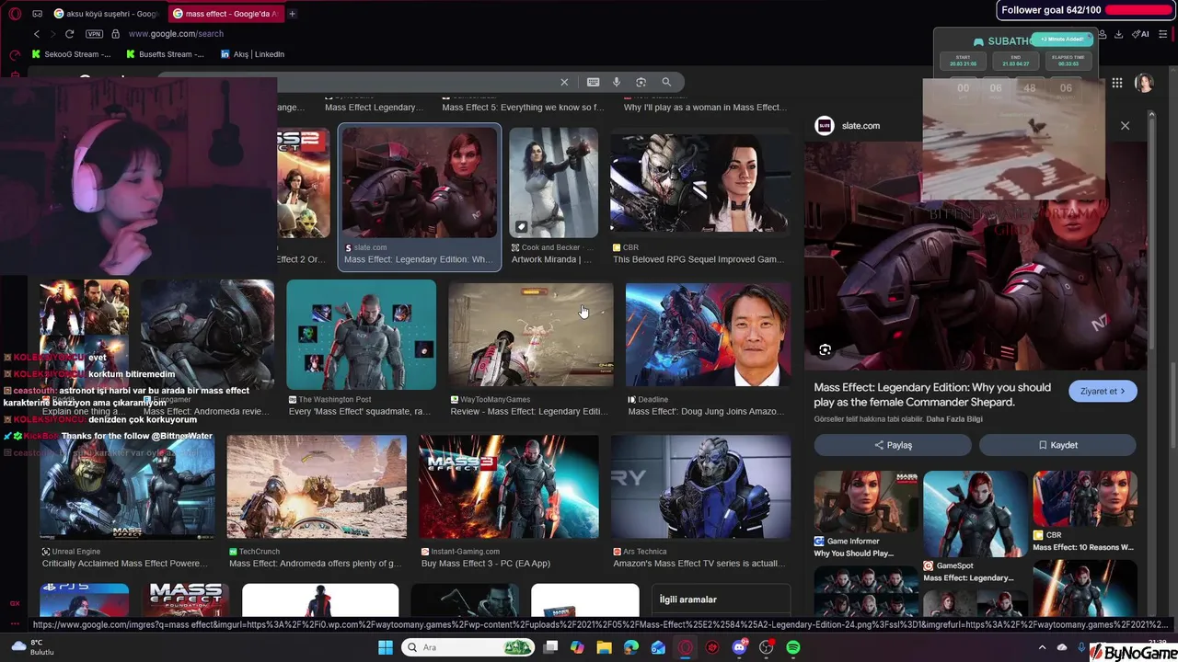Open Opera workspaces icon beside tabs
The width and height of the screenshot is (1178, 662).
tap(37, 14)
